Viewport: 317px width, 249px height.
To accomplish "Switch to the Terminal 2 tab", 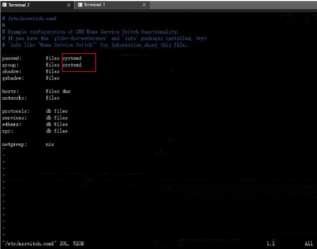I will (37, 5).
